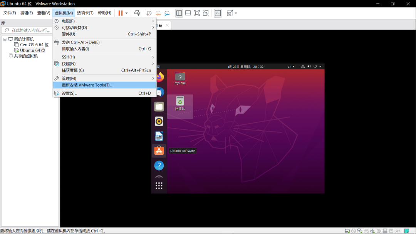Open the Ubuntu power system menu
The height and width of the screenshot is (234, 416).
click(317, 67)
